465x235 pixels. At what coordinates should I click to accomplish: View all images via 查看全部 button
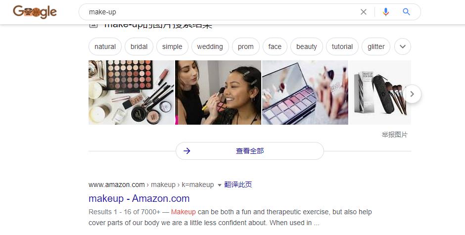pos(250,151)
